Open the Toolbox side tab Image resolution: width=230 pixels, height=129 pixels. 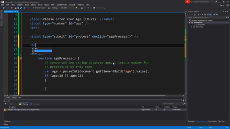(2, 23)
